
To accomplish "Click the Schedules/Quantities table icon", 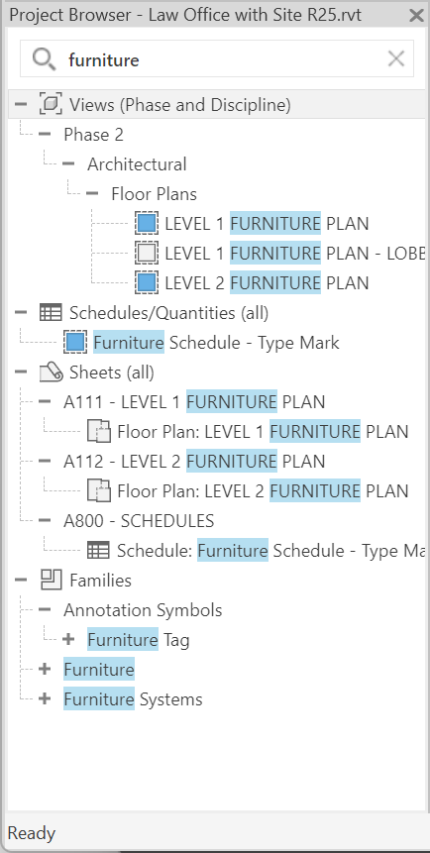I will click(x=51, y=313).
